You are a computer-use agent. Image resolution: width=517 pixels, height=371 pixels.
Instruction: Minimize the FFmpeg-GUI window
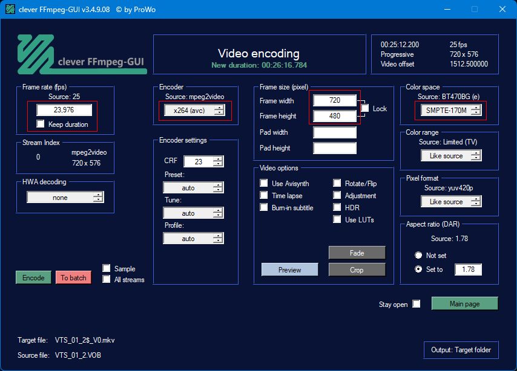click(447, 9)
